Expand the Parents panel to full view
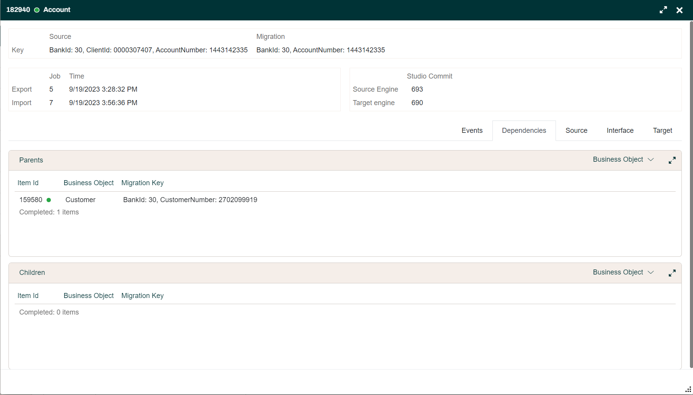This screenshot has height=395, width=693. [672, 160]
